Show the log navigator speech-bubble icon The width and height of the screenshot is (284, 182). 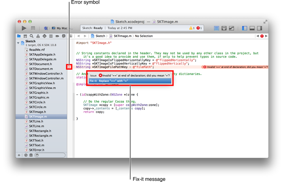[64, 36]
